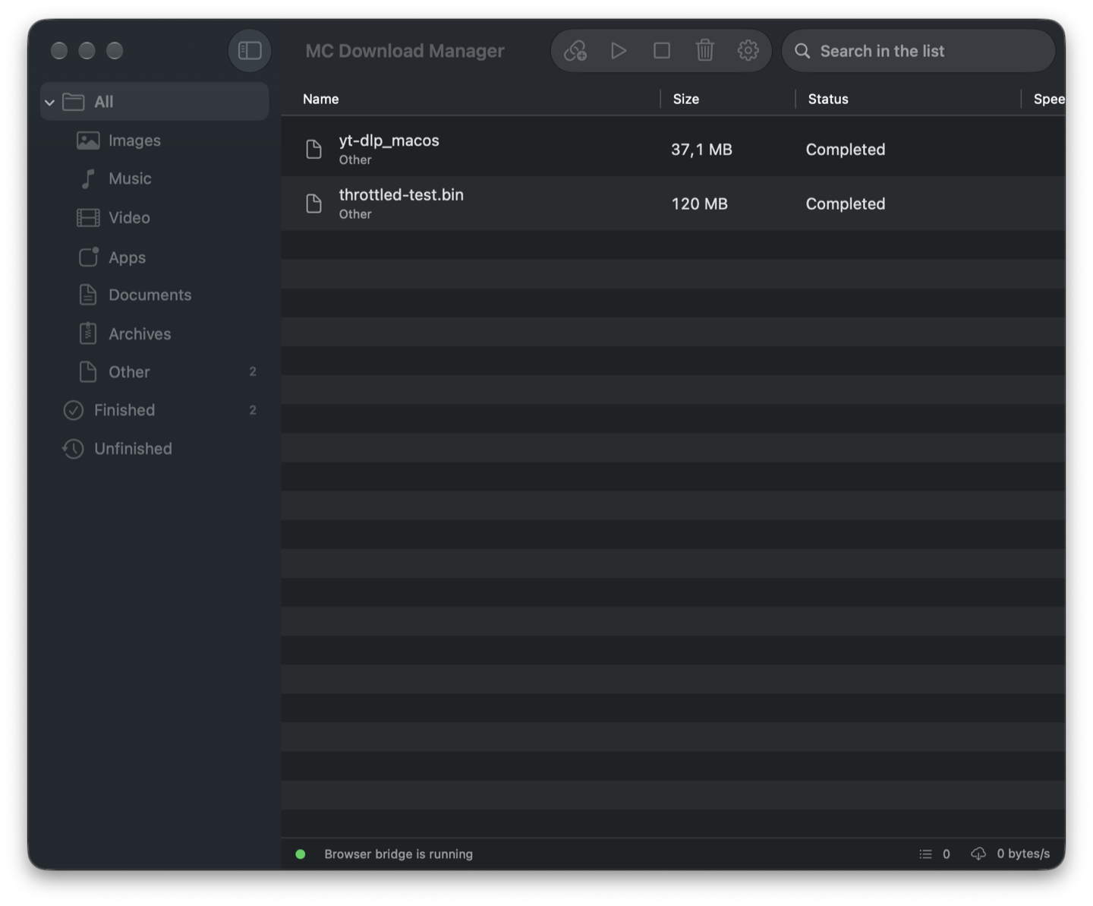Select the Apps category
The width and height of the screenshot is (1093, 906).
[x=154, y=257]
